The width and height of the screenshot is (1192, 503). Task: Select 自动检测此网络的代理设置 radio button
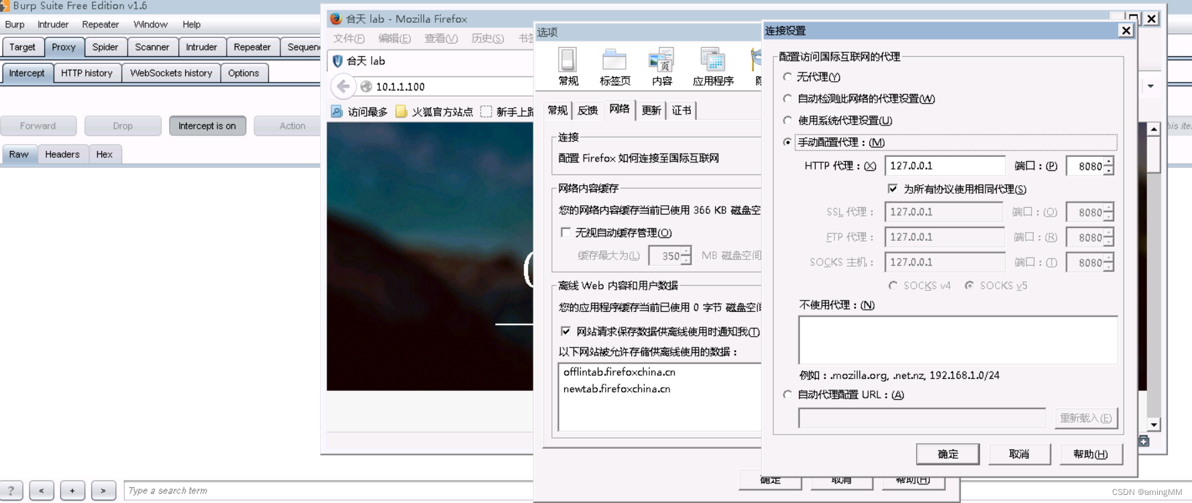788,99
